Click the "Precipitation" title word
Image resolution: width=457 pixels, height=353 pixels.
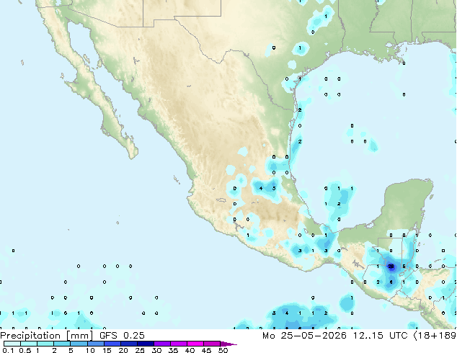tap(30, 336)
